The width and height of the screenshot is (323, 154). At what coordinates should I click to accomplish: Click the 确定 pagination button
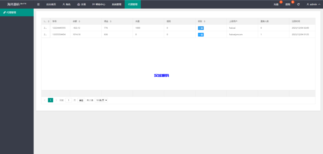pos(81,100)
